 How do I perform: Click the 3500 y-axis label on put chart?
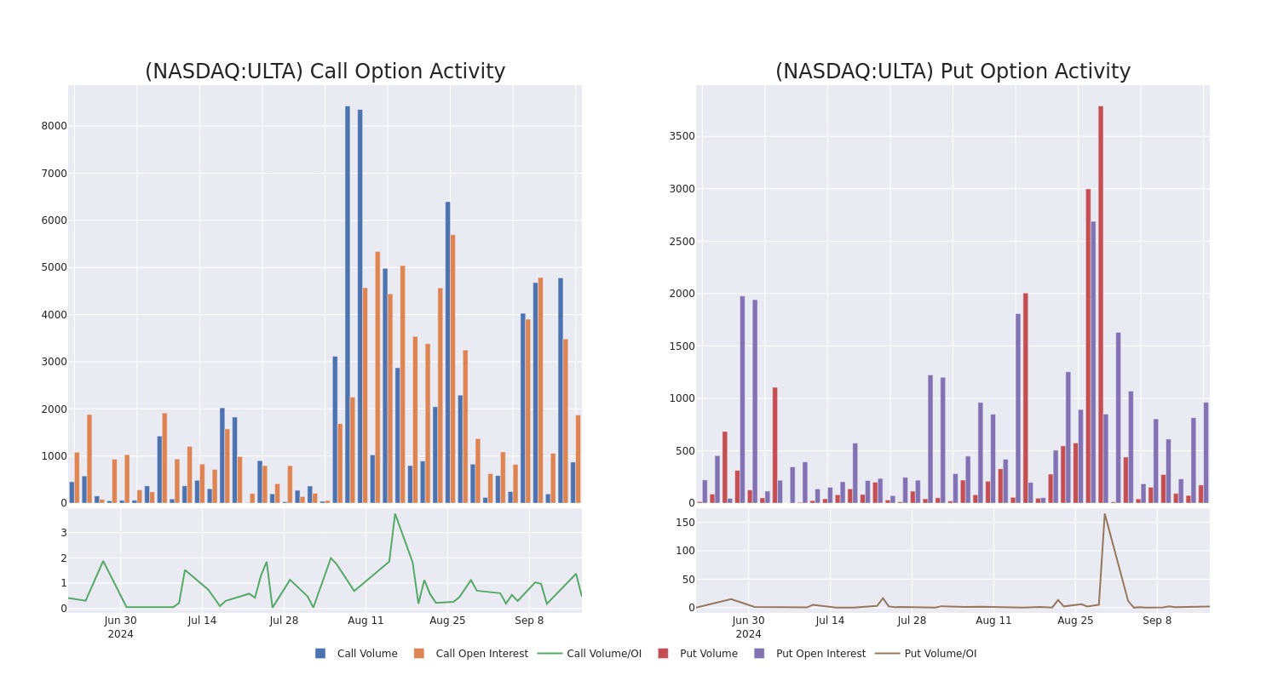click(x=681, y=136)
